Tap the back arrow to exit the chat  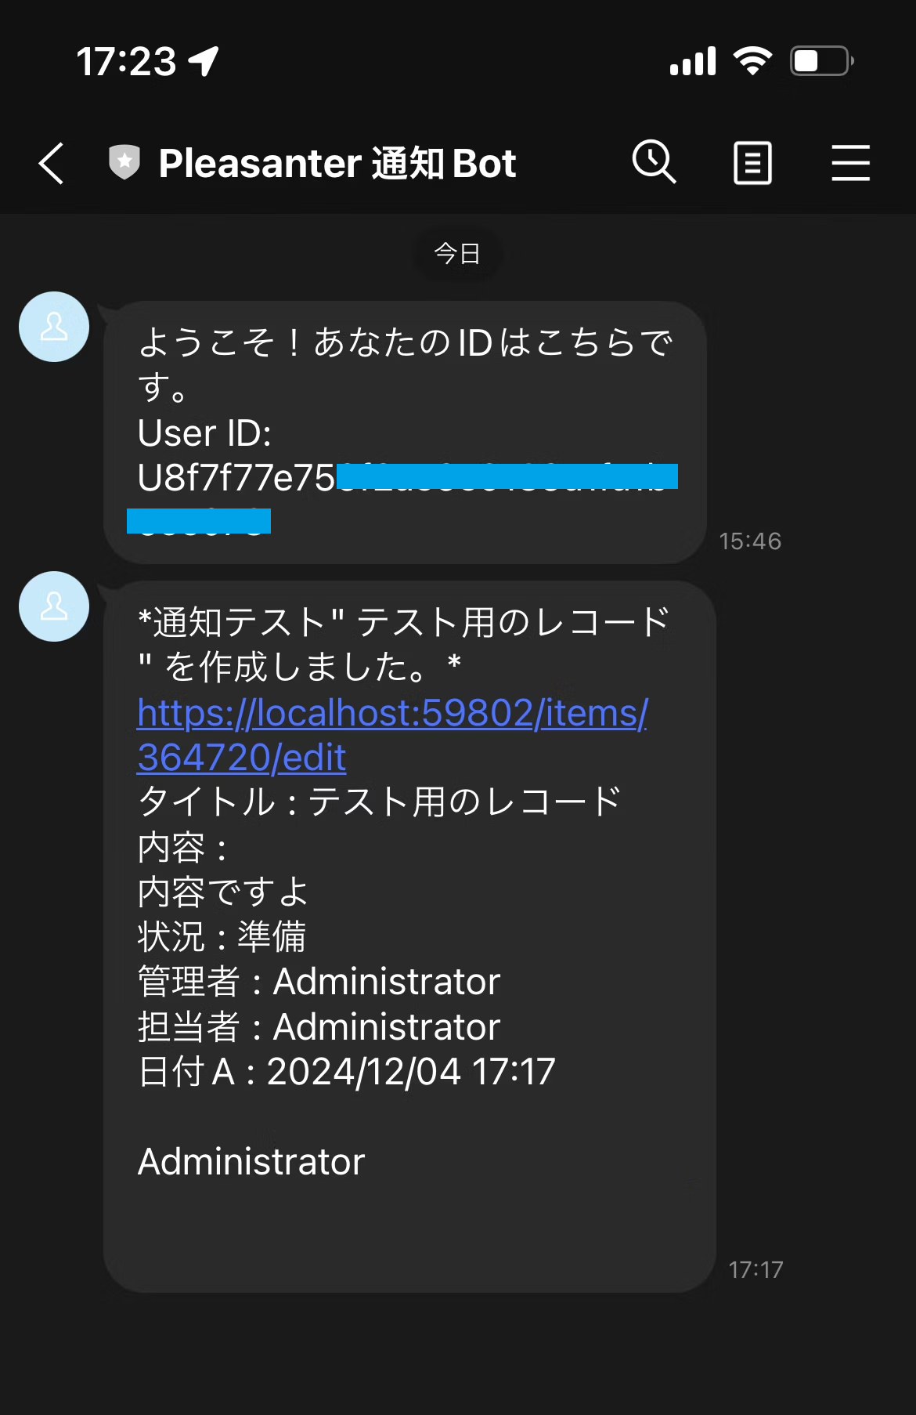[x=51, y=162]
